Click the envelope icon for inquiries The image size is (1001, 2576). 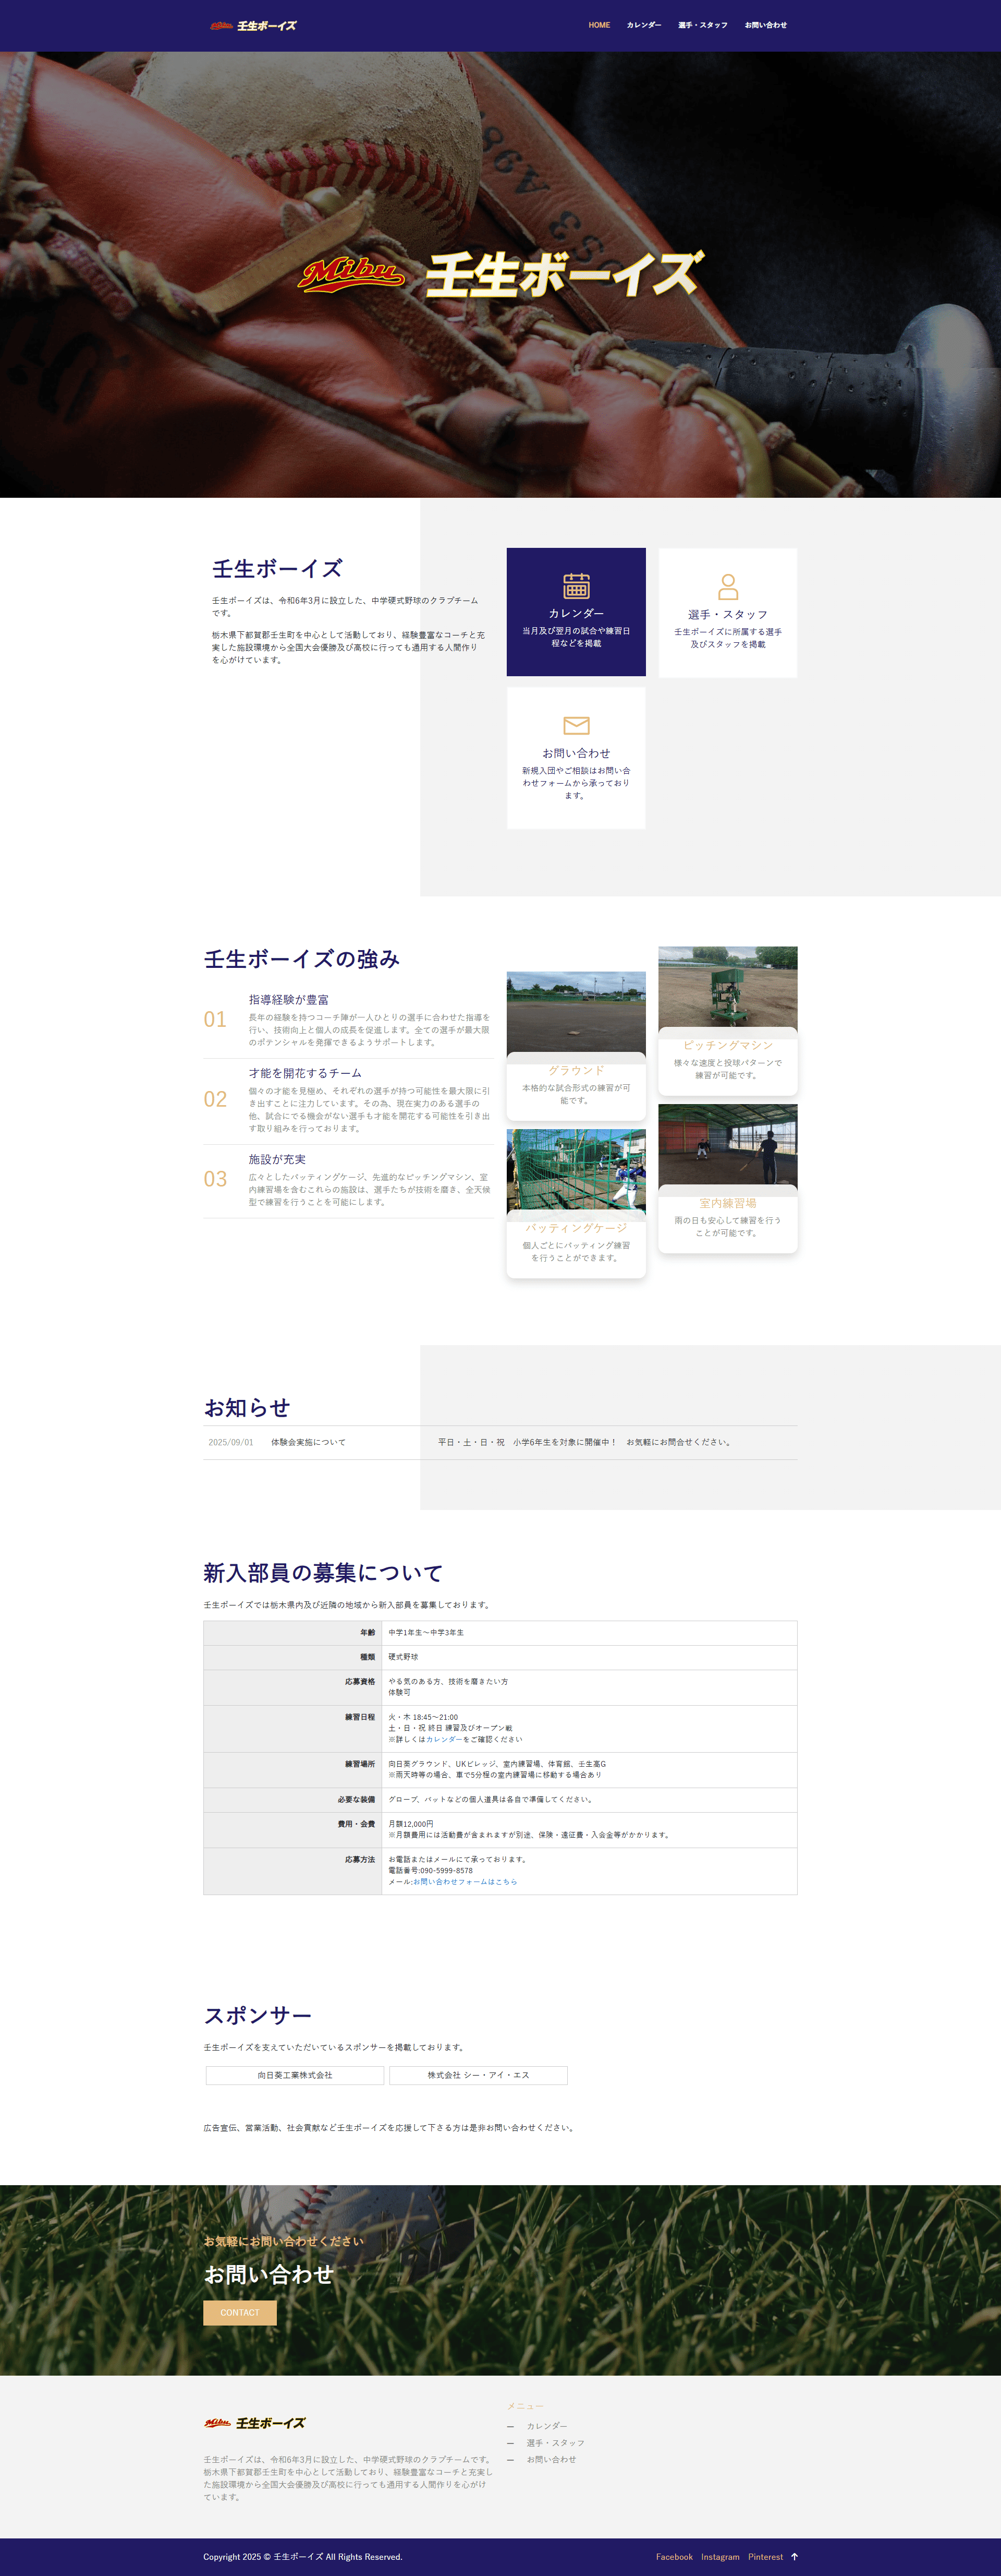[577, 725]
